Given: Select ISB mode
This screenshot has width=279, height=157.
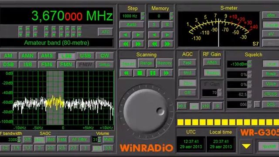Looking at the screenshot, I should (27, 65).
